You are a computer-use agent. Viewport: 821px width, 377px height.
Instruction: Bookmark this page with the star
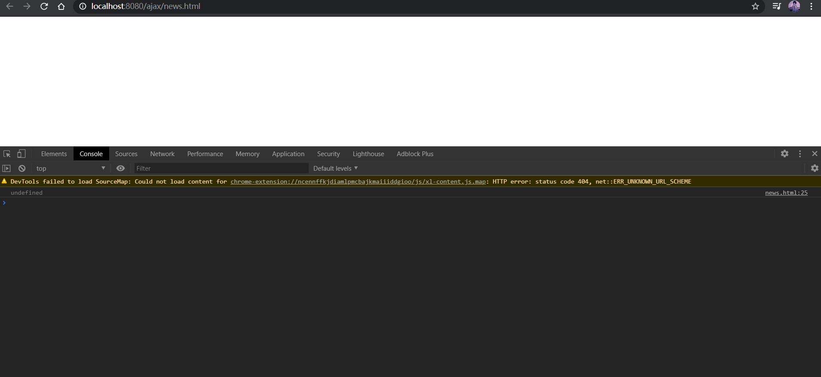[755, 6]
